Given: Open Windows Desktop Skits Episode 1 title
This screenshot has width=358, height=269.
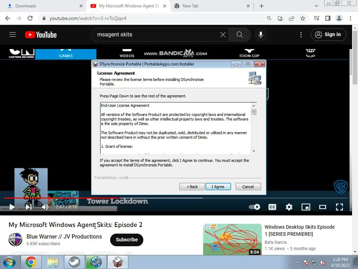Looking at the screenshot, I should [x=300, y=230].
